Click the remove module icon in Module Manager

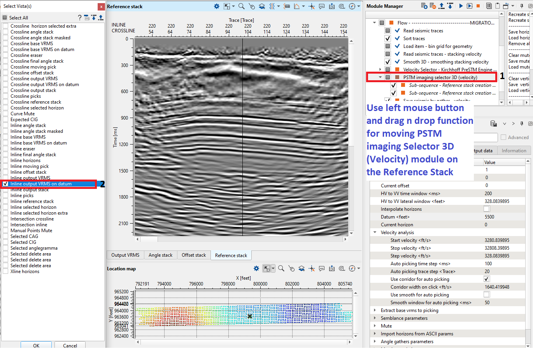pos(433,6)
